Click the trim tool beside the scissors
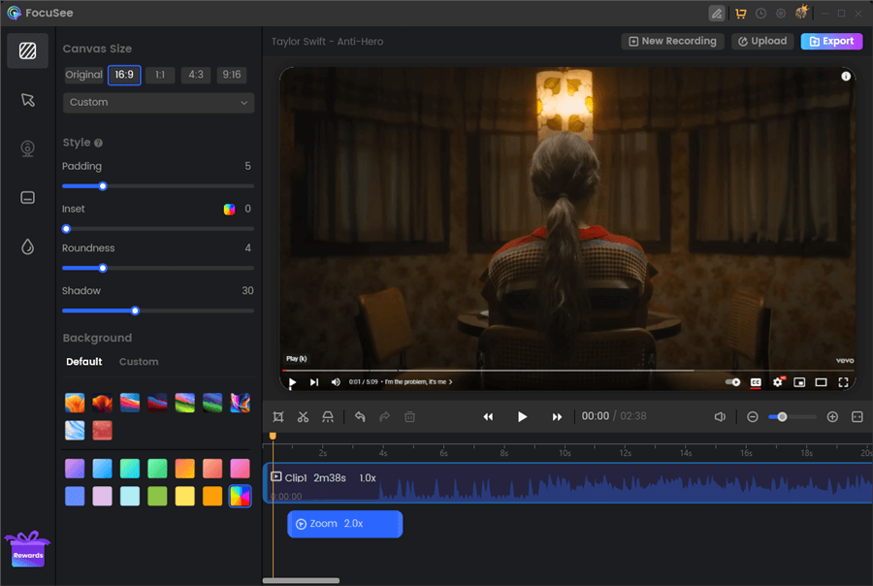The width and height of the screenshot is (873, 586). [x=328, y=416]
